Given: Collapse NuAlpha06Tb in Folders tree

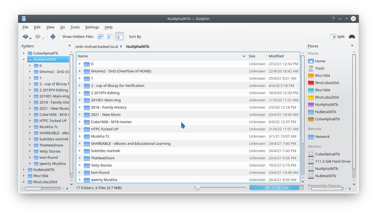Looking at the screenshot, I should click(24, 59).
